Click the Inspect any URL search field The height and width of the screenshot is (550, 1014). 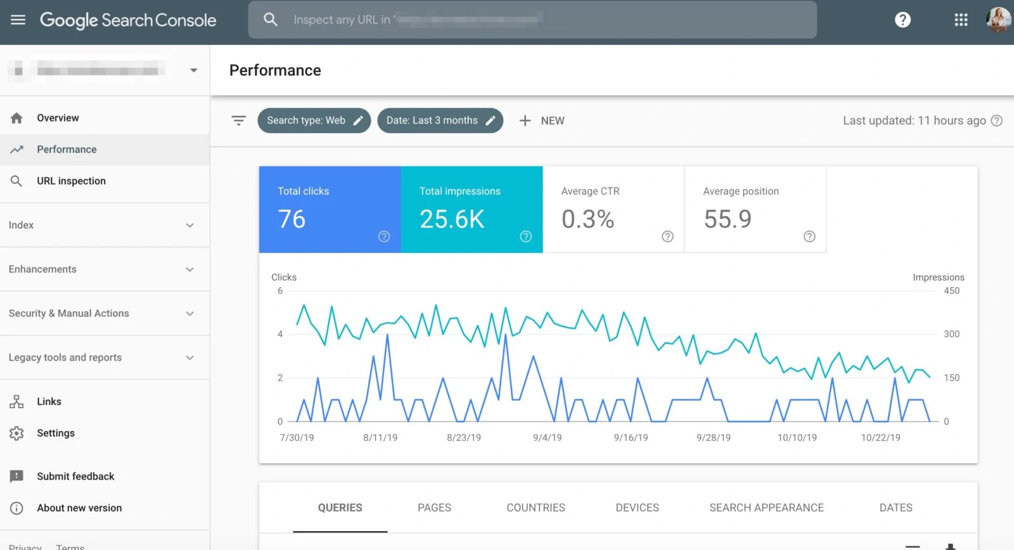point(532,20)
